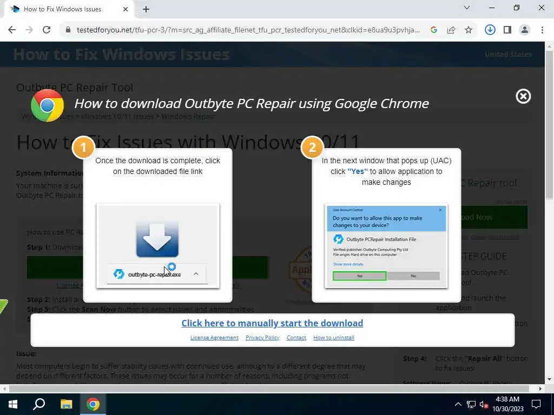The width and height of the screenshot is (554, 415).
Task: Click the scroll down arrow on vertical scrollbar
Action: click(550, 380)
